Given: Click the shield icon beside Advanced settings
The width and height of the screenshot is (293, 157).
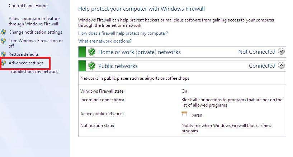Looking at the screenshot, I should point(3,63).
